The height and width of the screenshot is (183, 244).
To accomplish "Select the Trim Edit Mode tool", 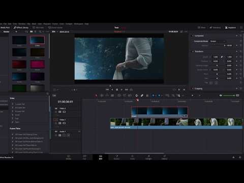I will coord(102,96).
